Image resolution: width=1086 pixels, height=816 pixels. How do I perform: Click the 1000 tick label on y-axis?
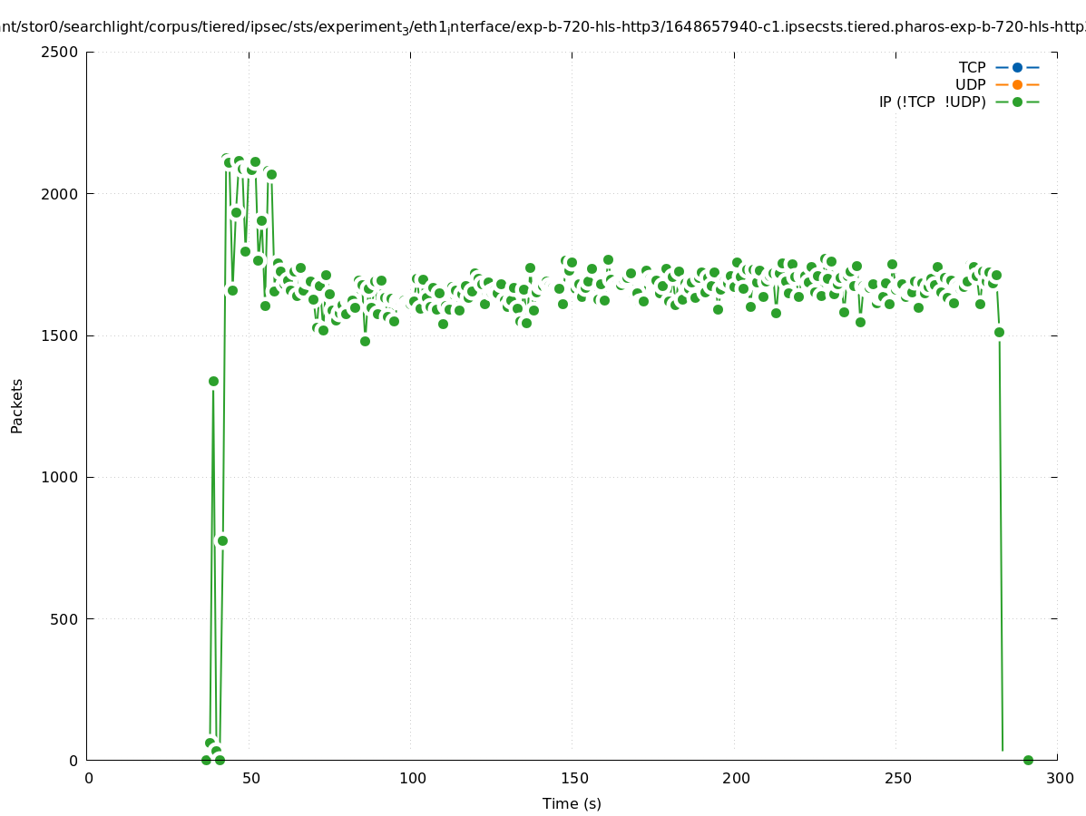60,477
